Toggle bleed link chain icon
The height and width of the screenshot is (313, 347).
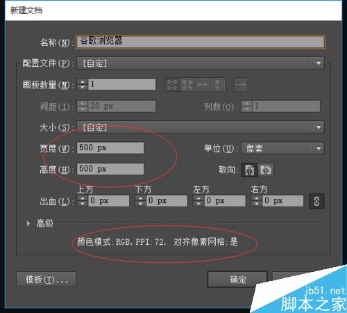tap(316, 201)
